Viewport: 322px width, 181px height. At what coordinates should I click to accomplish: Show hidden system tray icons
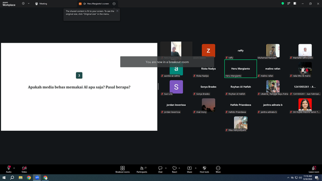click(x=288, y=177)
